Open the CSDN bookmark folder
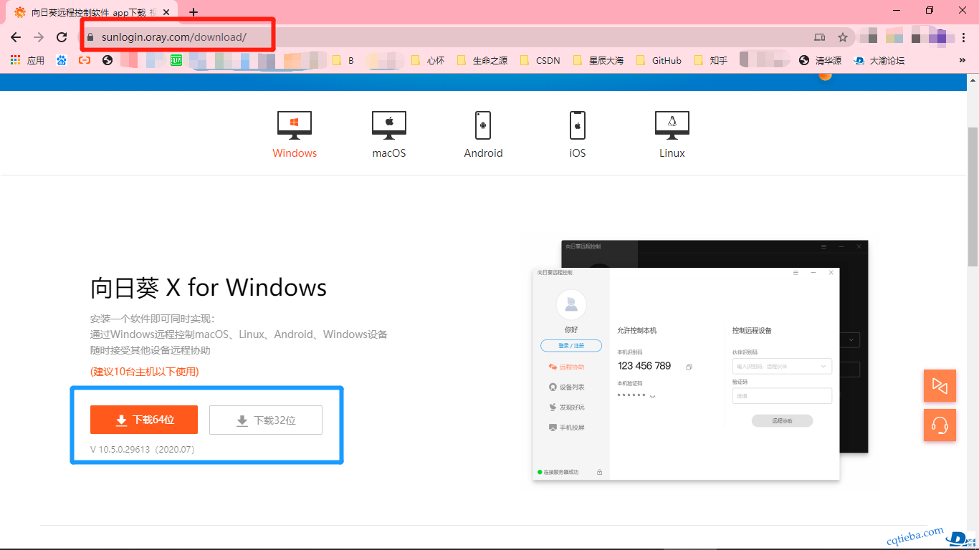This screenshot has height=550, width=979. 540,61
